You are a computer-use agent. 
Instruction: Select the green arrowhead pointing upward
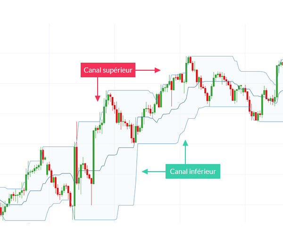[185, 143]
